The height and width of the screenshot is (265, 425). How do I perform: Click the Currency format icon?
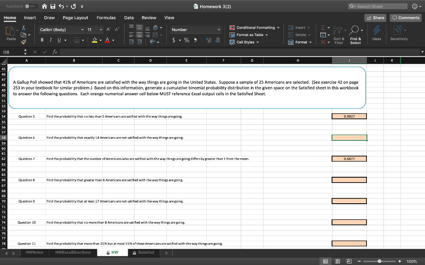tap(174, 40)
